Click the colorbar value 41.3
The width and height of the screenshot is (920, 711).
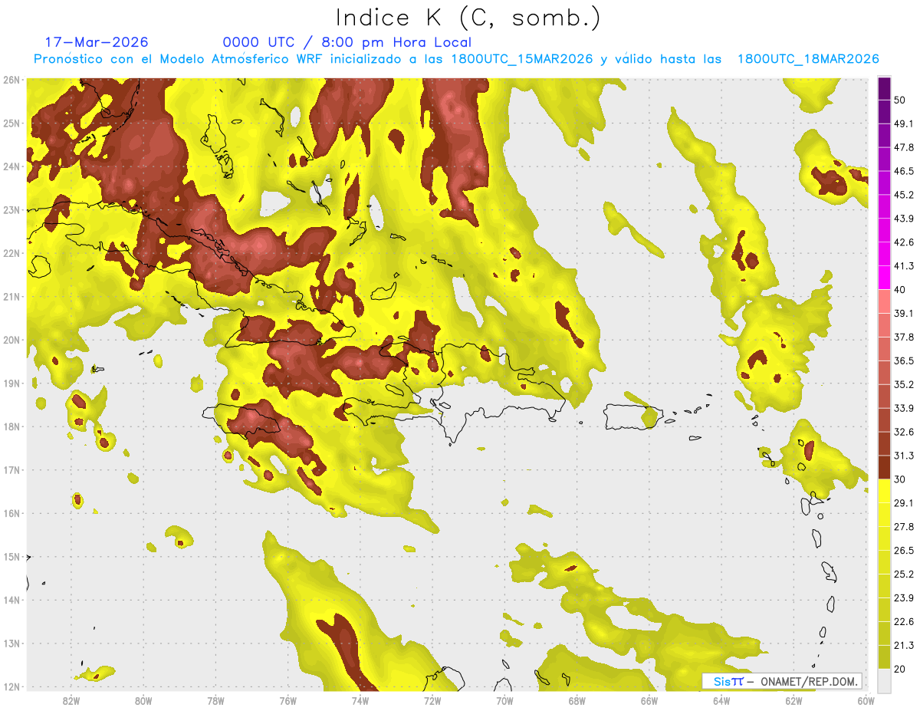click(x=904, y=266)
